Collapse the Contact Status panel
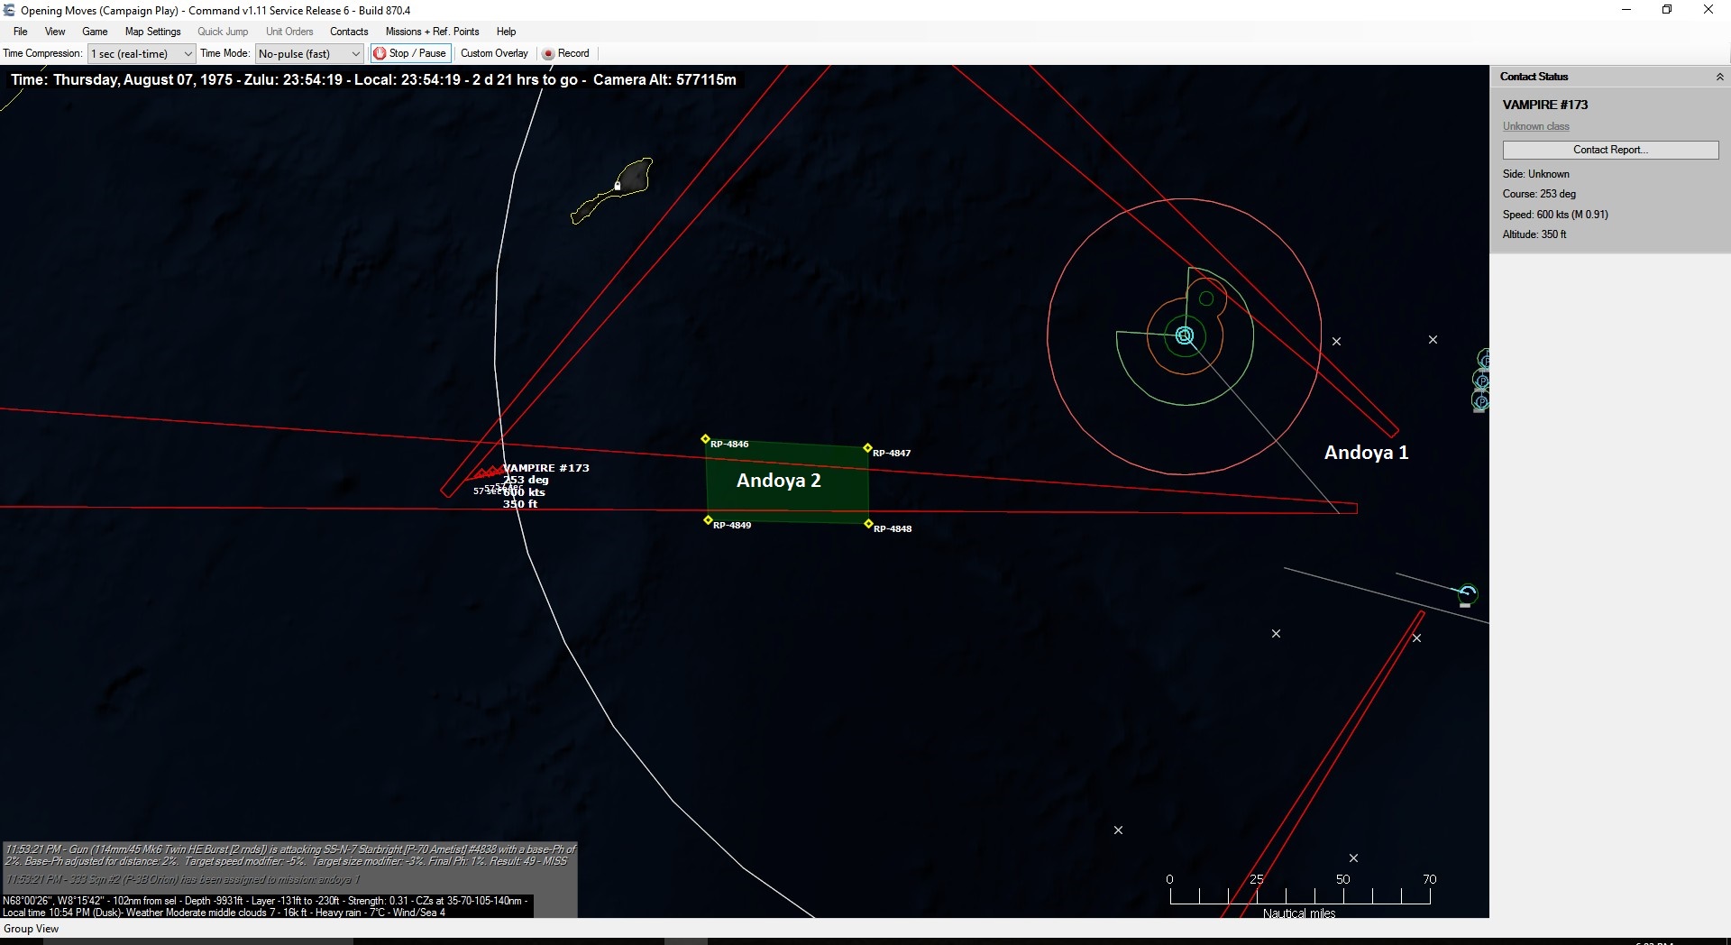This screenshot has height=945, width=1731. [1719, 77]
